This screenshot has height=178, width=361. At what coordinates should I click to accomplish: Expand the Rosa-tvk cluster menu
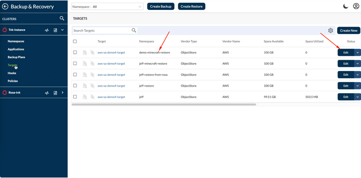(x=62, y=93)
